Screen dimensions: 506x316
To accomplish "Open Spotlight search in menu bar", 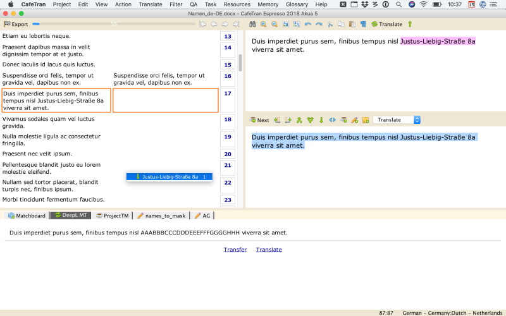I will pyautogui.click(x=399, y=4).
